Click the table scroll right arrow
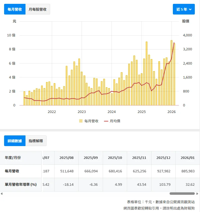This screenshot has width=200, height=212. [x=197, y=194]
